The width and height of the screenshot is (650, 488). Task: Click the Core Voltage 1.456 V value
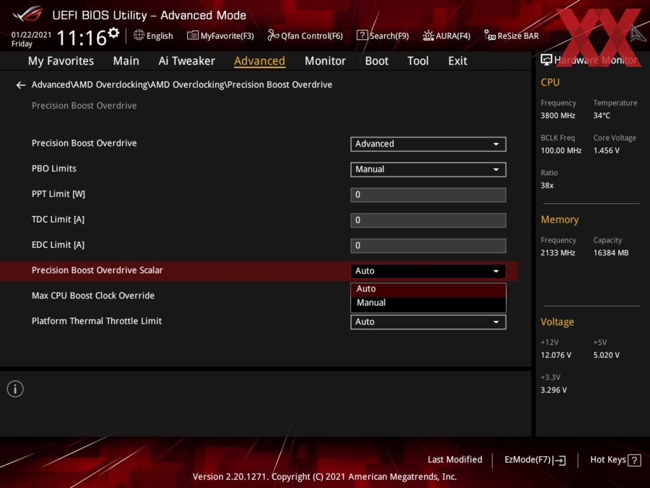(606, 150)
